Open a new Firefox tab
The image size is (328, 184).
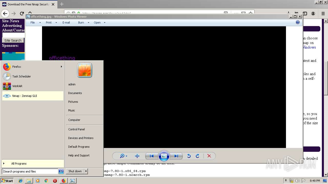[62, 4]
